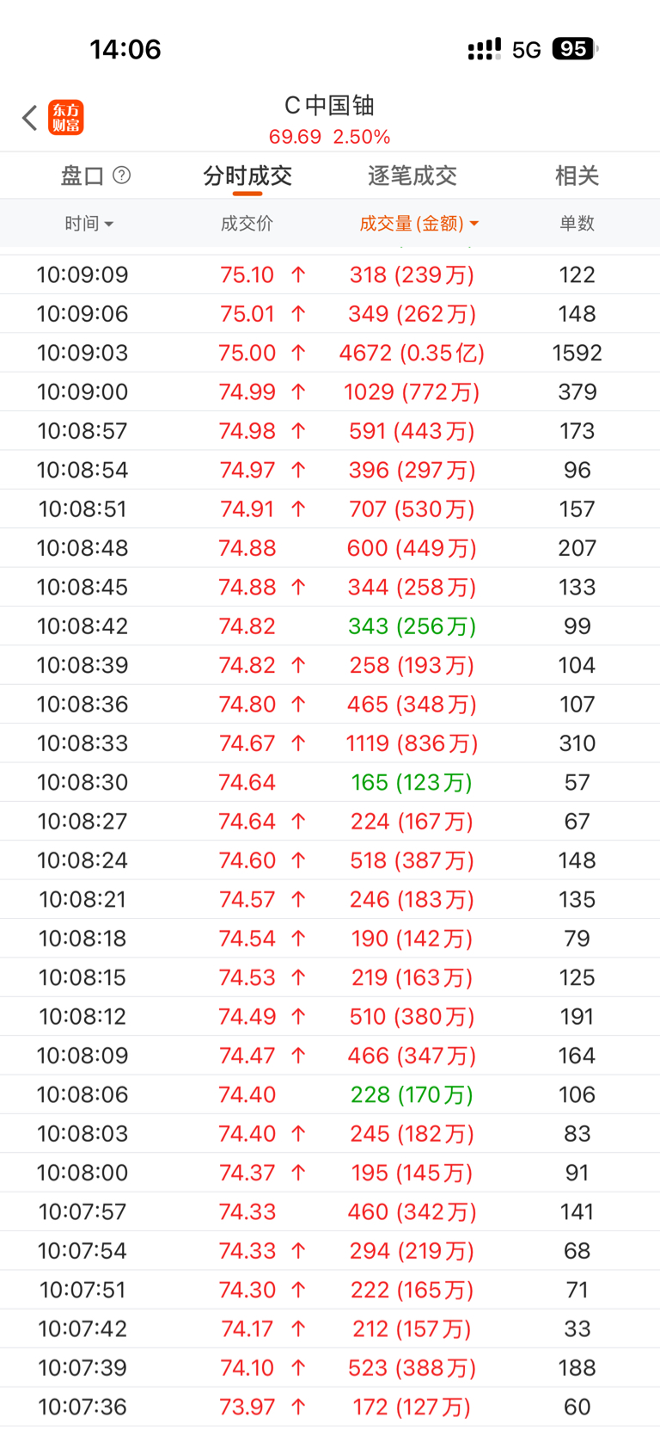
Task: Tap the up arrow next to 73.97
Action: coord(298,1407)
